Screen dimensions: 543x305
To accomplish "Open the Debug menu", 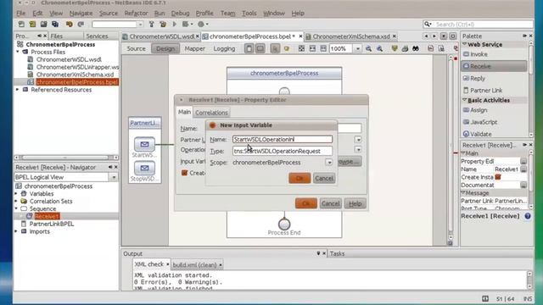I will (x=180, y=14).
